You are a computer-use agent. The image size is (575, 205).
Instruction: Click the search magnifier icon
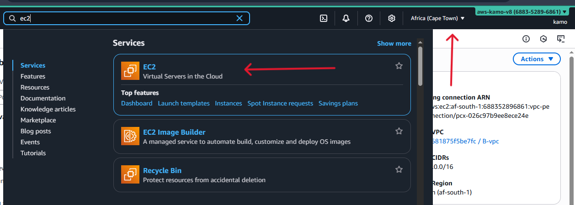pyautogui.click(x=12, y=19)
